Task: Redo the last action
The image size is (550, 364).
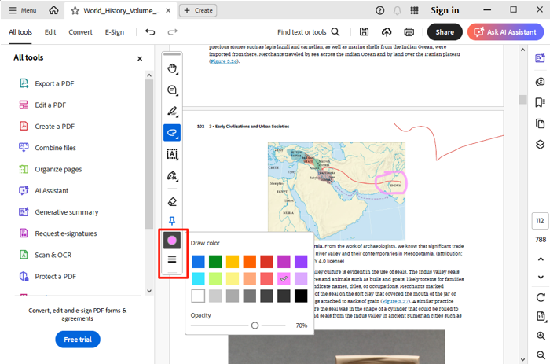Action: pos(172,32)
